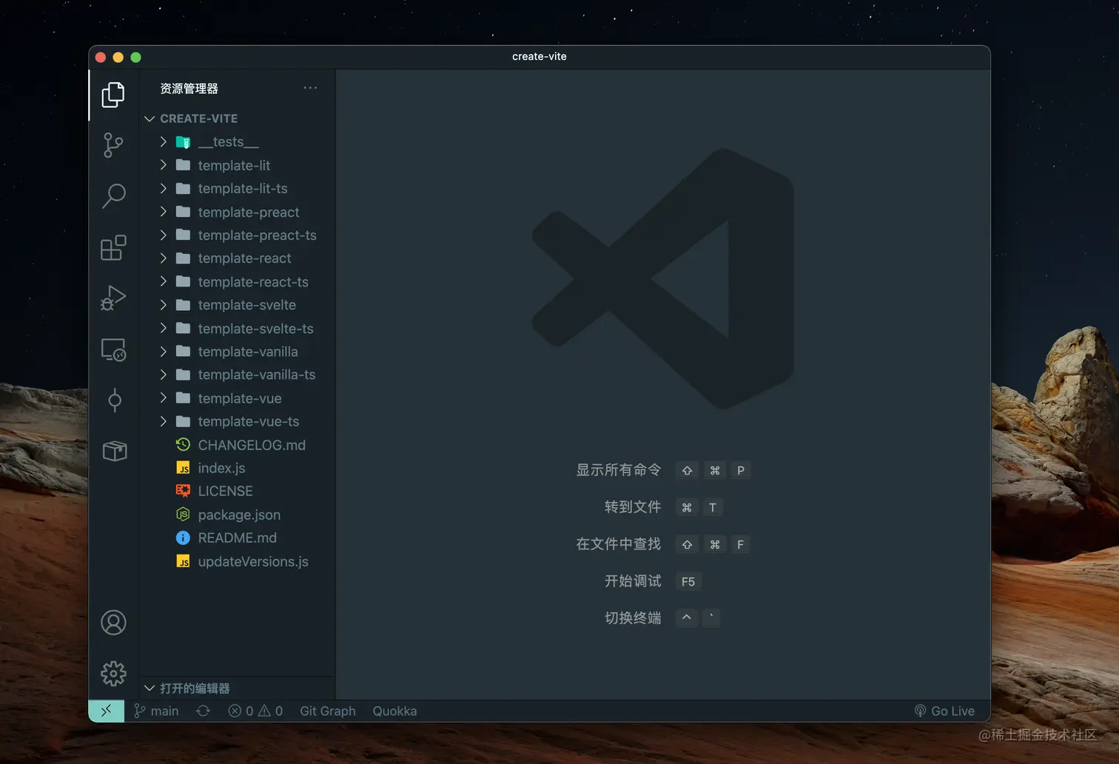Open the Explorer view in activity bar
The width and height of the screenshot is (1119, 764).
pyautogui.click(x=113, y=95)
